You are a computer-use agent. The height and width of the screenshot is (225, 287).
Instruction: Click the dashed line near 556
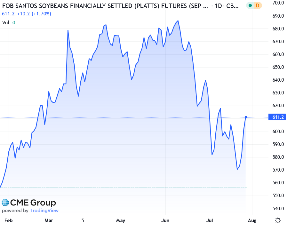(128, 188)
